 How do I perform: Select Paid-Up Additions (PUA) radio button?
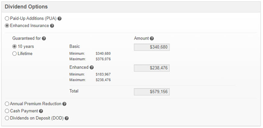tap(7, 18)
